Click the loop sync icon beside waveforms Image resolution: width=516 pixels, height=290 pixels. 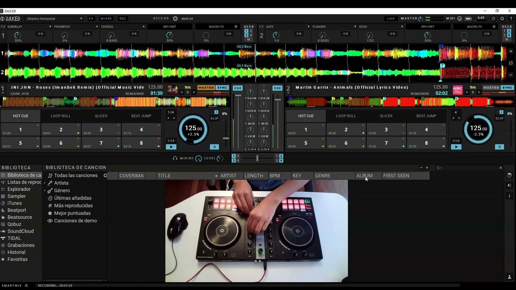pyautogui.click(x=511, y=63)
